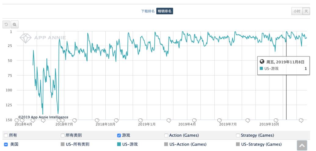The width and height of the screenshot is (316, 151).
Task: Switch granularity to 小时
Action: pos(297,11)
